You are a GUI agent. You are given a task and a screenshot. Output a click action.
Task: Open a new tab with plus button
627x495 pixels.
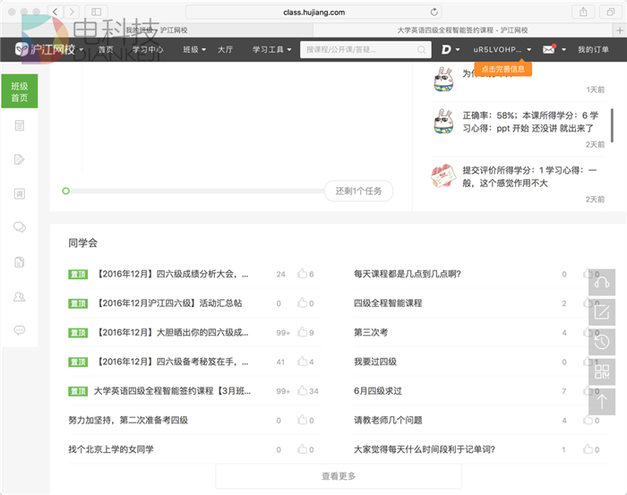coord(620,30)
